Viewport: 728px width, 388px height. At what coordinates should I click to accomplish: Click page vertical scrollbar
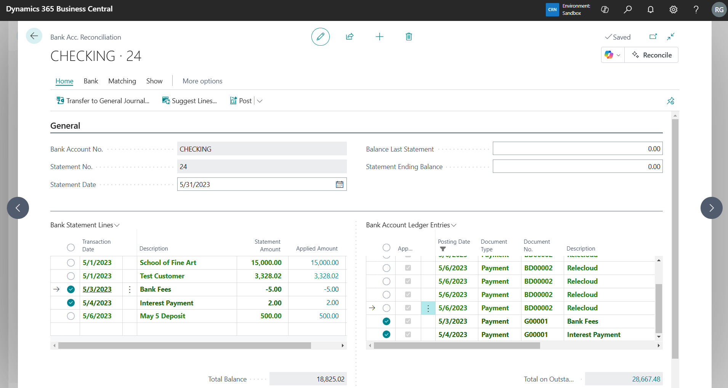click(x=675, y=239)
